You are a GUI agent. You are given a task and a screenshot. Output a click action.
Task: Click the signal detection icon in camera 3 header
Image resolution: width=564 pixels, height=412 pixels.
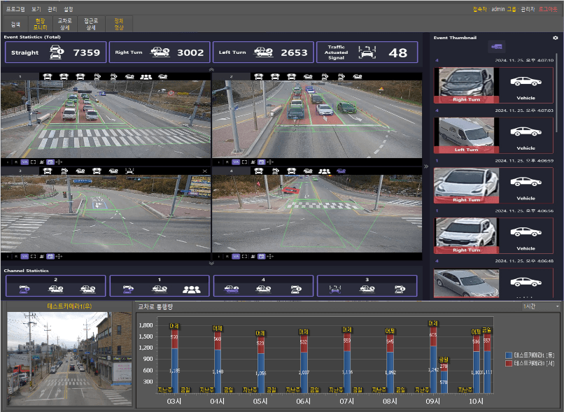coord(129,171)
